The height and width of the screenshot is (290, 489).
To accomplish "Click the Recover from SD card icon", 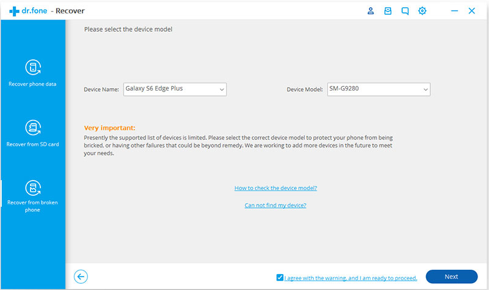I will pos(33,127).
